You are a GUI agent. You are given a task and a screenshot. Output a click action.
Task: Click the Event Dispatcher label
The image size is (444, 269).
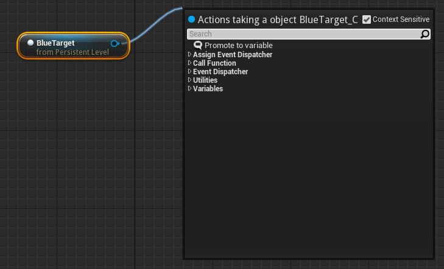point(220,72)
